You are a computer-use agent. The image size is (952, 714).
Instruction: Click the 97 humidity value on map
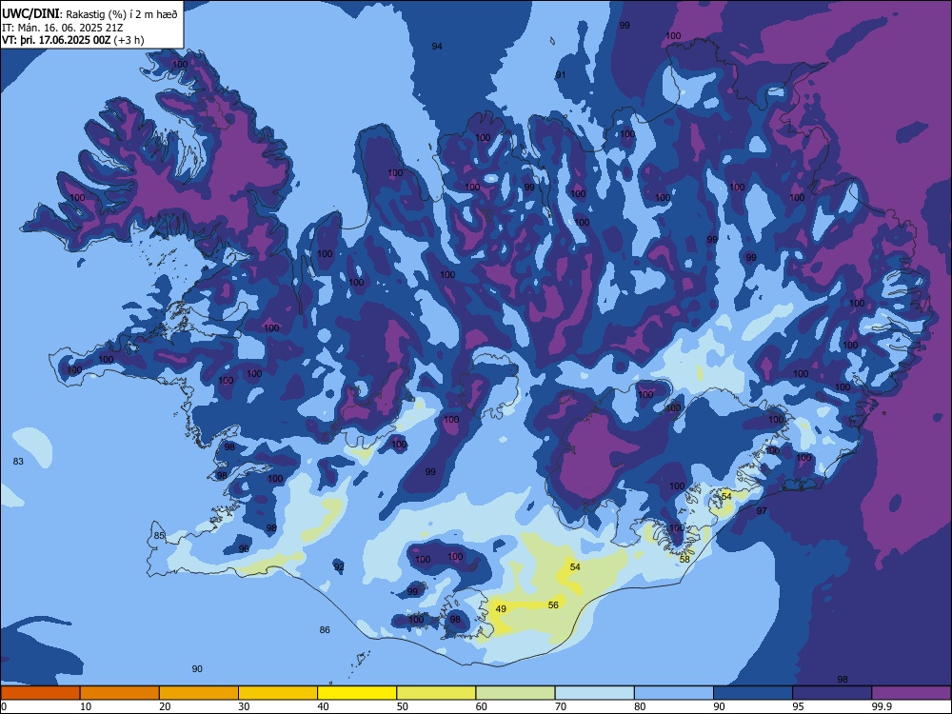[x=762, y=510]
